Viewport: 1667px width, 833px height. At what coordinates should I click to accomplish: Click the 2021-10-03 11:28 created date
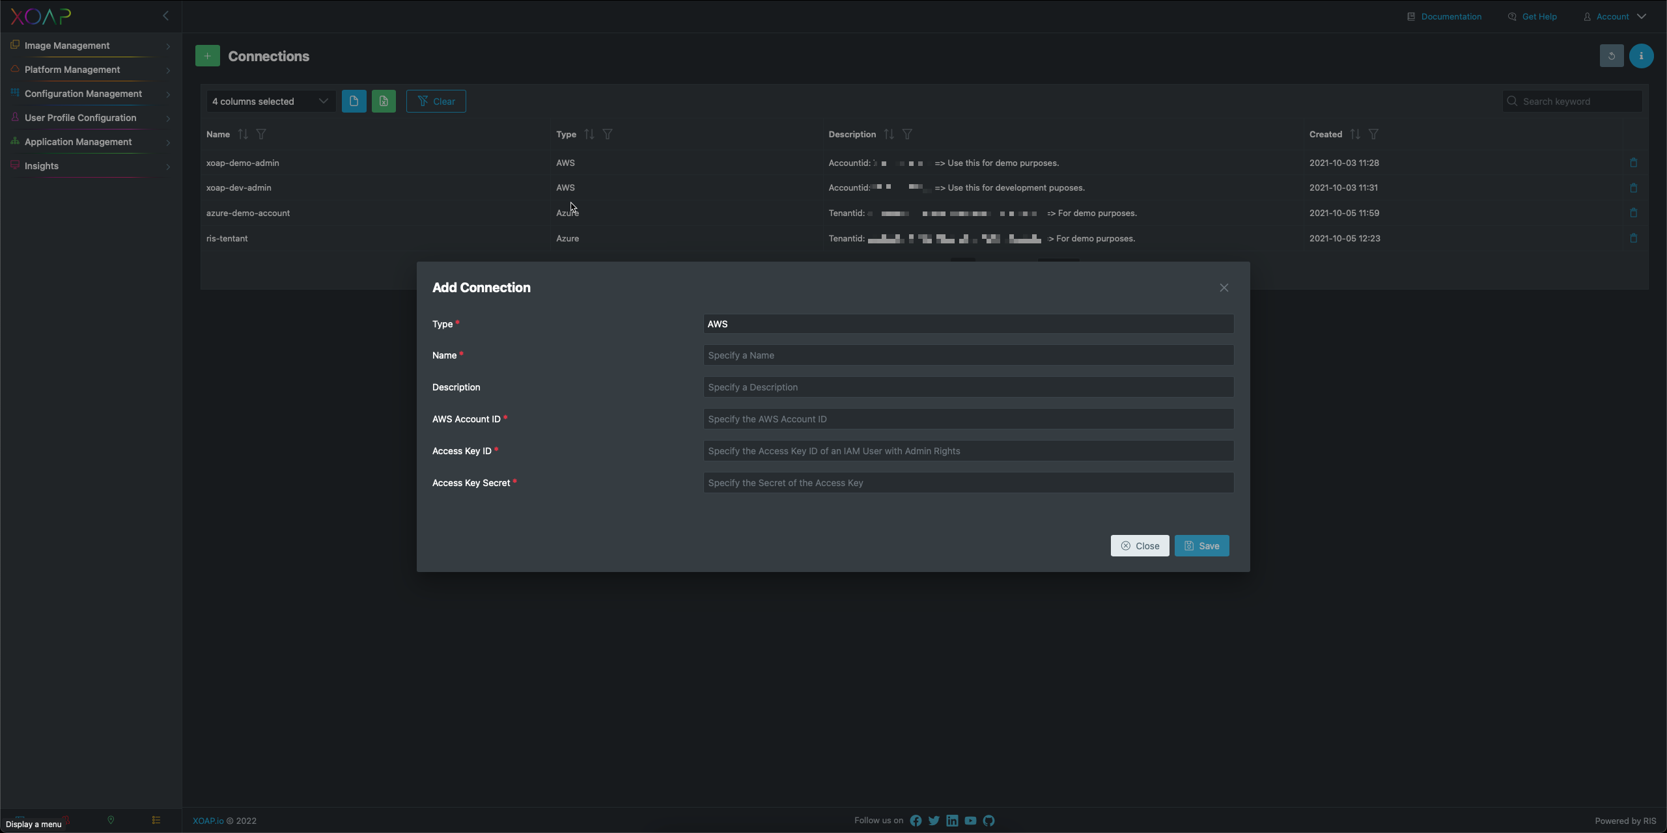[1344, 163]
